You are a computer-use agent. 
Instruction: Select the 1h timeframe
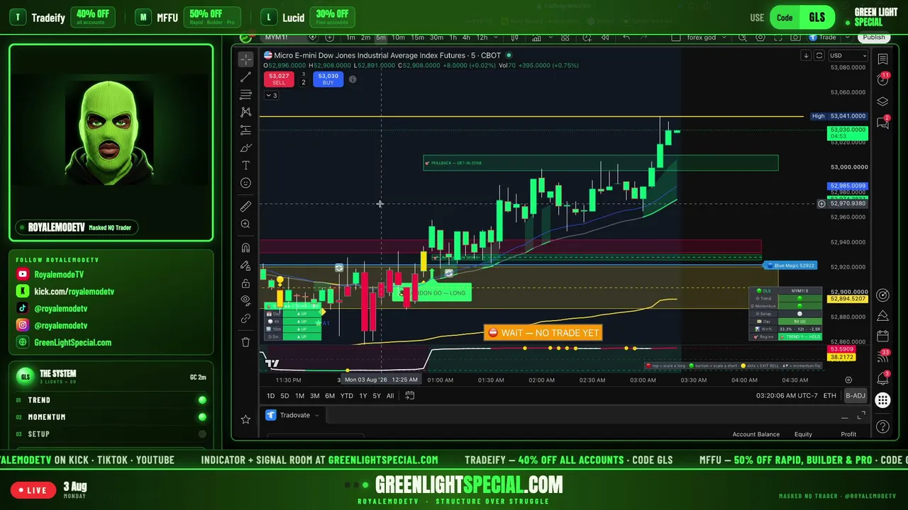(453, 37)
